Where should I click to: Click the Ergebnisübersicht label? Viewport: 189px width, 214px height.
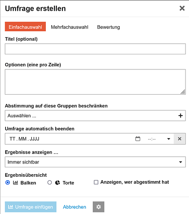click(26, 175)
